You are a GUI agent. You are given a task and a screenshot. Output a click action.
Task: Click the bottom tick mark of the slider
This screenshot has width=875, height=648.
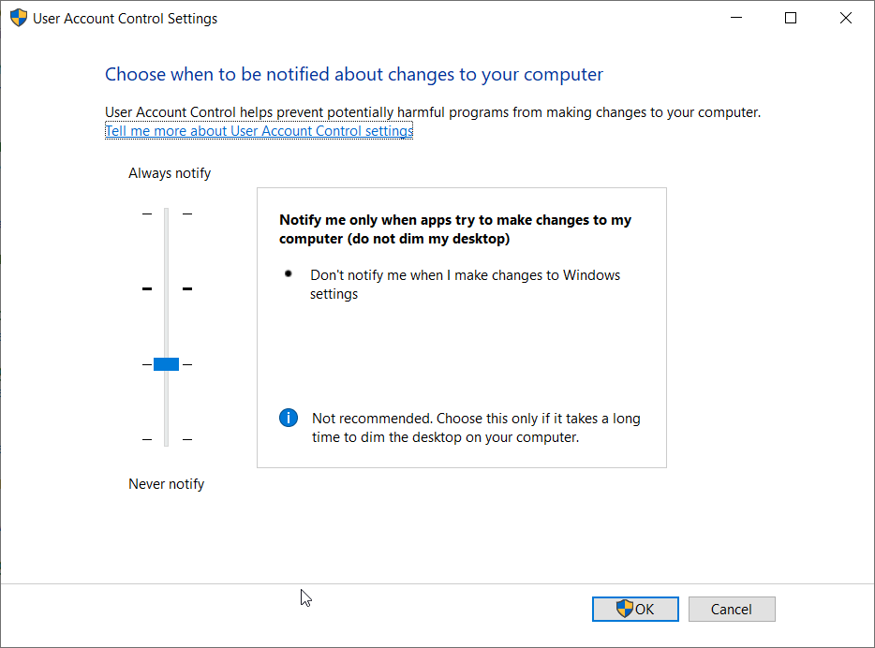click(167, 439)
